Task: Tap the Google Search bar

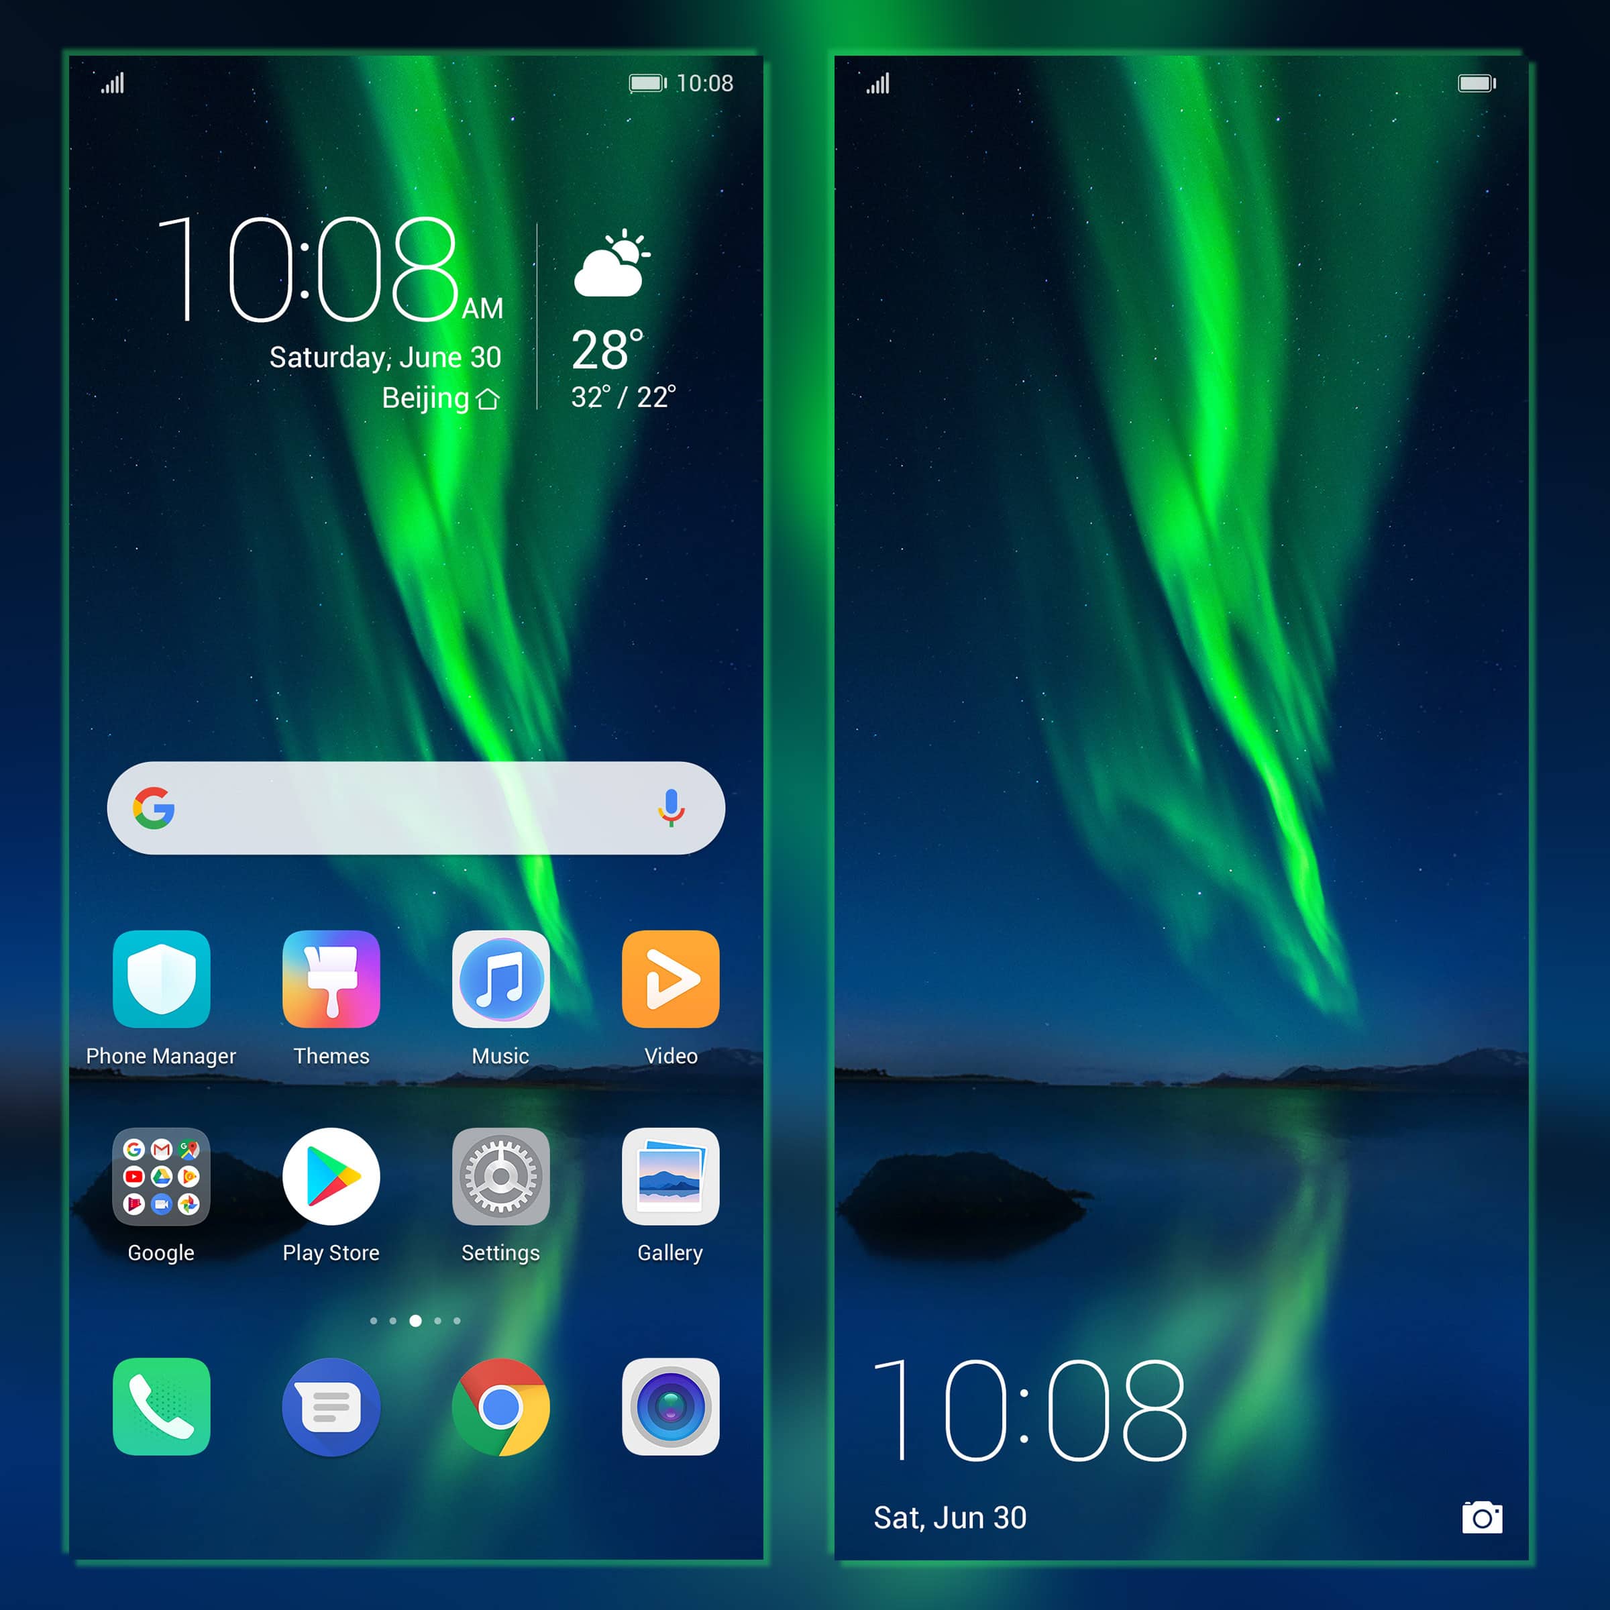Action: click(x=415, y=812)
